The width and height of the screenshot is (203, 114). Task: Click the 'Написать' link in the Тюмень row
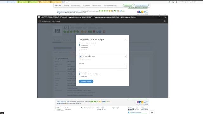click(x=62, y=13)
